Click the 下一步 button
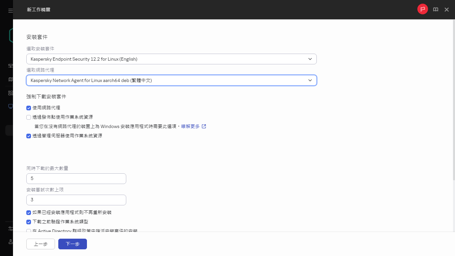This screenshot has height=256, width=455. point(72,244)
